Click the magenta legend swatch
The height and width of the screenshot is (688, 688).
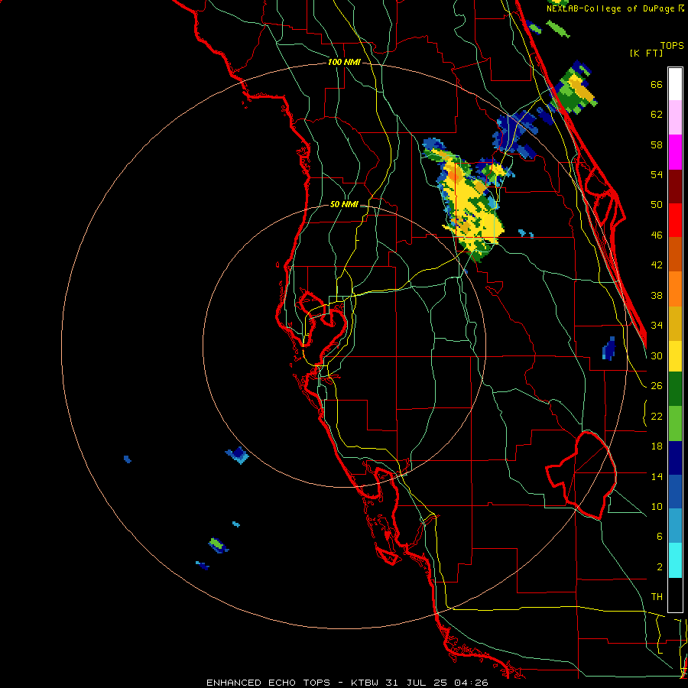pos(675,152)
